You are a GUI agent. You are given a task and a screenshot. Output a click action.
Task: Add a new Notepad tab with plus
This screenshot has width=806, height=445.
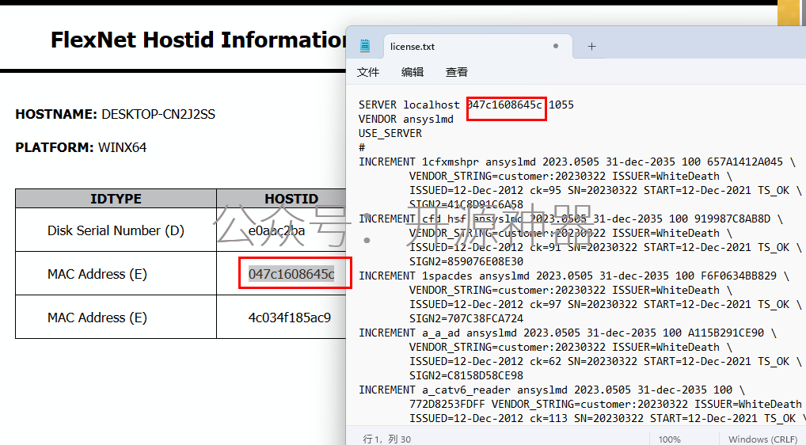tap(591, 47)
